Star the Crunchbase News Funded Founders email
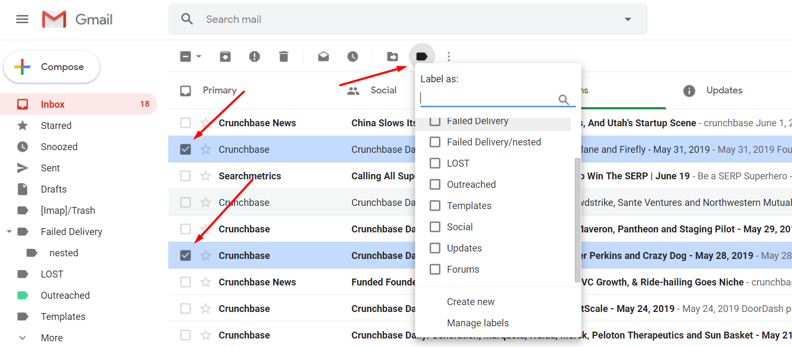792x347 pixels. tap(205, 282)
